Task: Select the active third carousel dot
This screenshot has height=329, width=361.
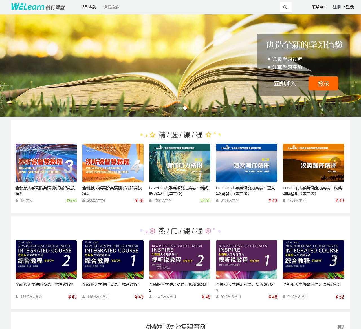Action: 185,108
